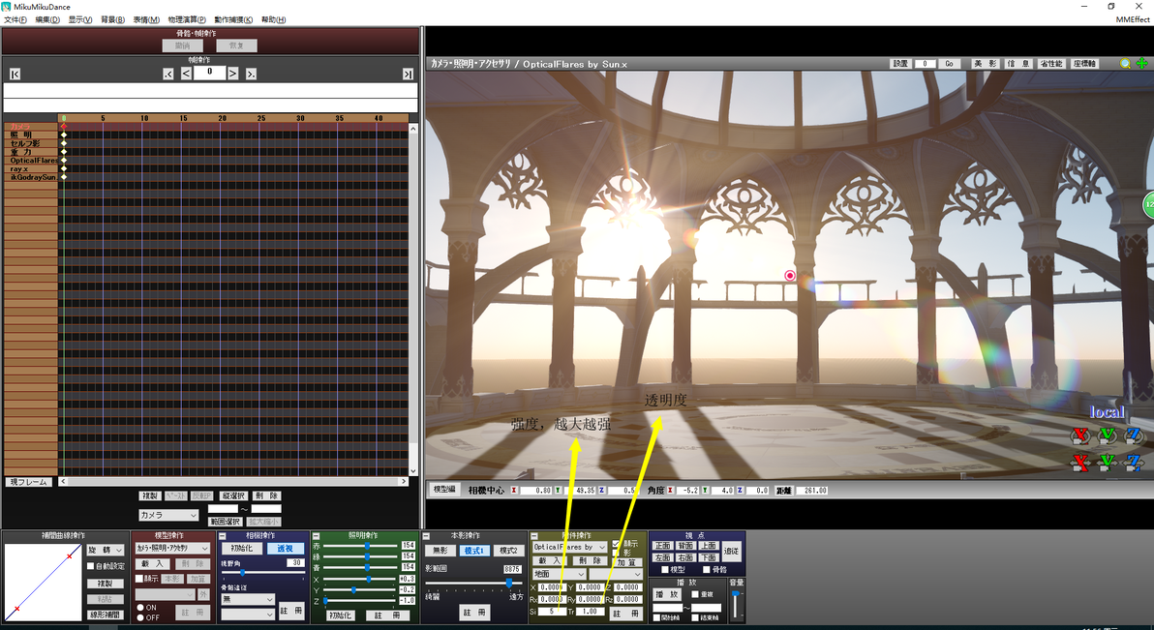Expand the 地面 attachment dropdown

click(559, 573)
